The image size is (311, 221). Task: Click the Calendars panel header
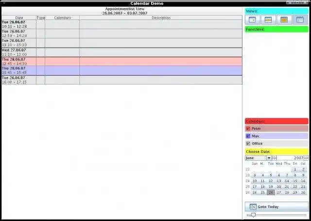276,121
